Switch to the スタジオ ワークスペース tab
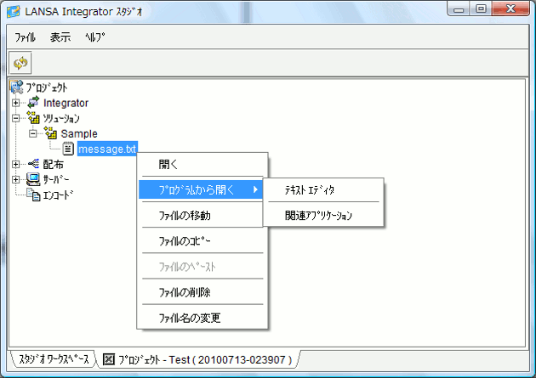The width and height of the screenshot is (536, 378). [54, 359]
